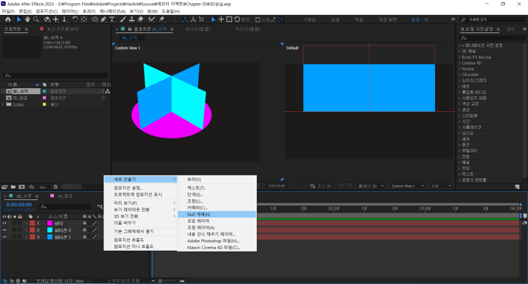Select the Clone Stamp tool
The width and height of the screenshot is (528, 284).
click(132, 19)
